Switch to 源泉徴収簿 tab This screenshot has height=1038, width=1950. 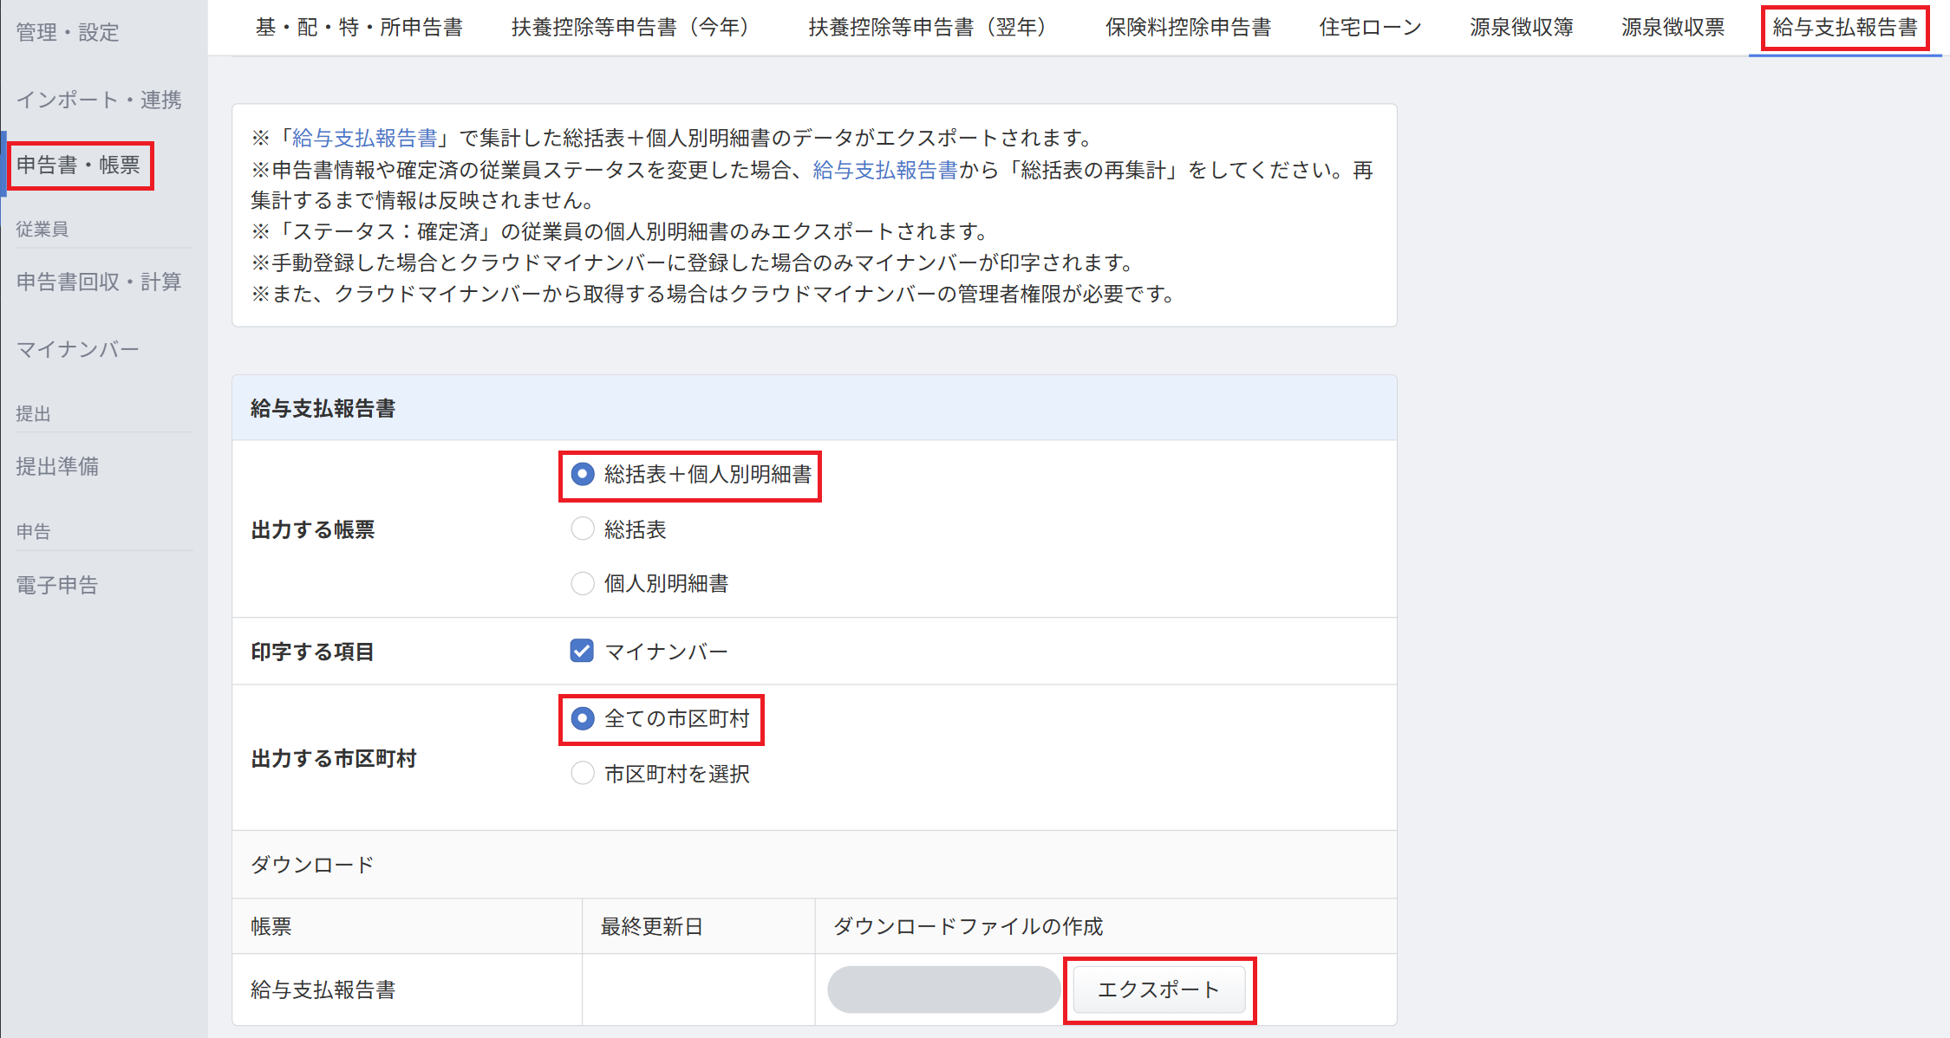point(1521,28)
